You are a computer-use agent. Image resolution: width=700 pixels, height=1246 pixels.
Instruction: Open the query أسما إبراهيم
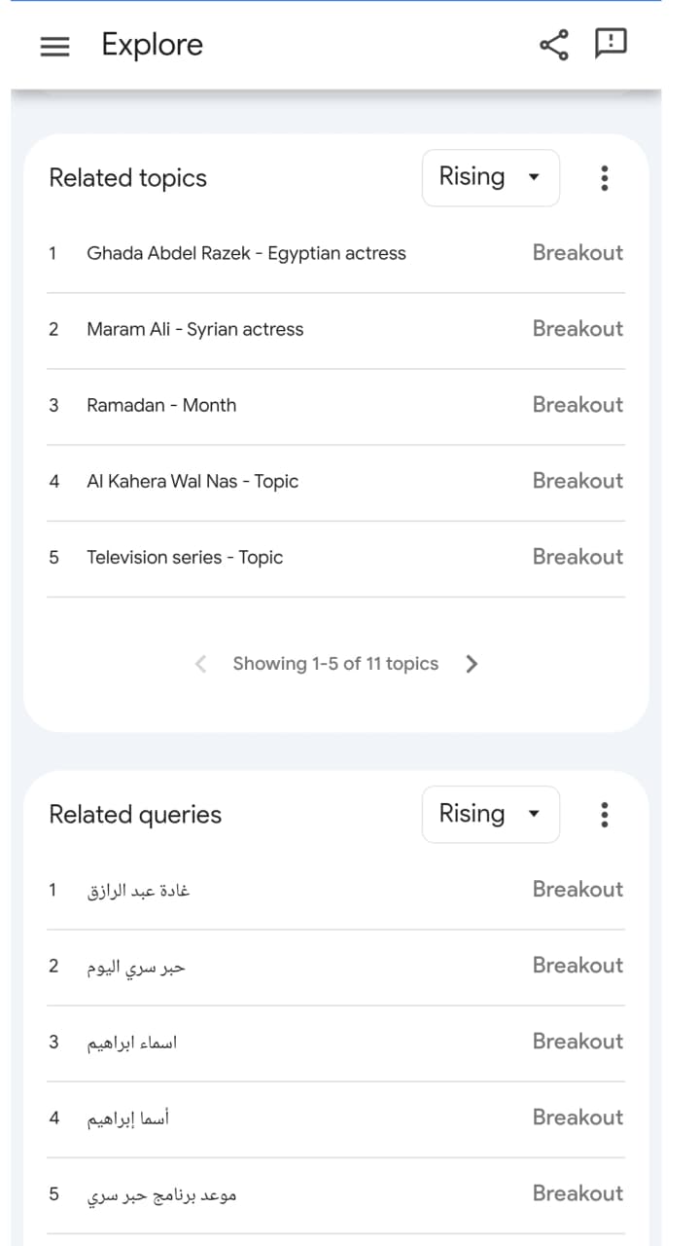pos(128,1118)
